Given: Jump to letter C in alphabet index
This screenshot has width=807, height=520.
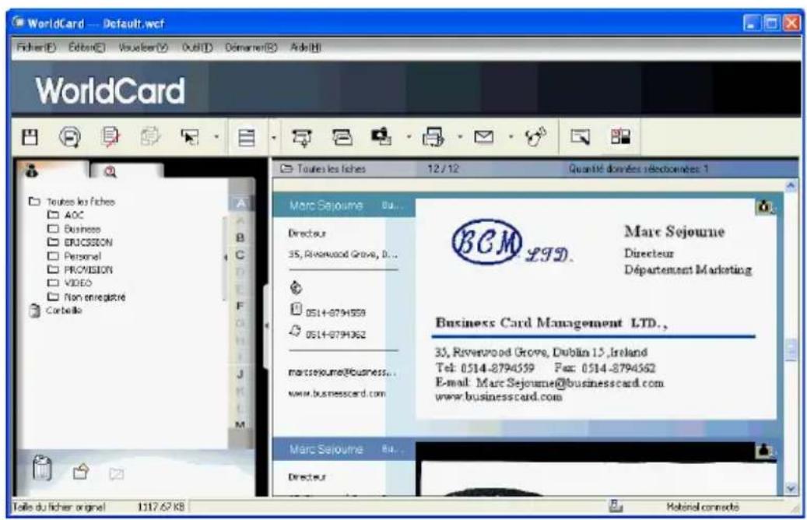Looking at the screenshot, I should [x=240, y=255].
